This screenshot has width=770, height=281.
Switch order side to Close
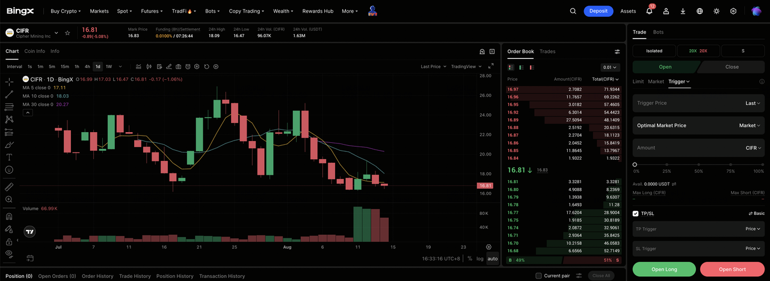click(x=731, y=67)
